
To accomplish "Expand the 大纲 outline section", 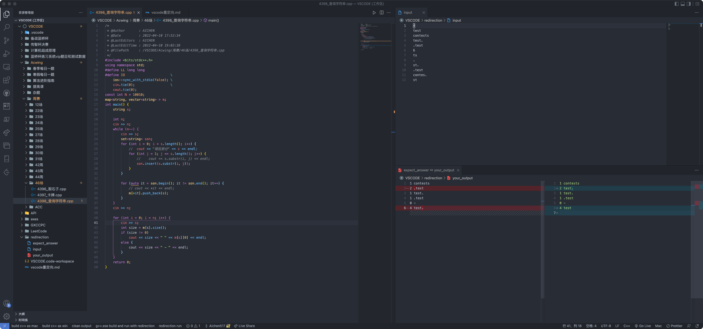I will click(50, 314).
